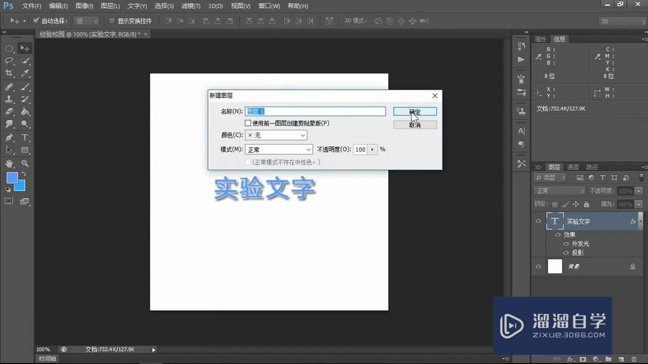This screenshot has height=364, width=648.
Task: Open Layers panel opacity dropdown arrow
Action: coord(639,191)
